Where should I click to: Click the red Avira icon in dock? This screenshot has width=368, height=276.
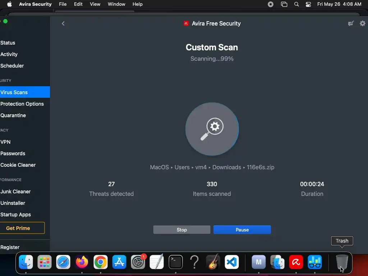click(296, 262)
